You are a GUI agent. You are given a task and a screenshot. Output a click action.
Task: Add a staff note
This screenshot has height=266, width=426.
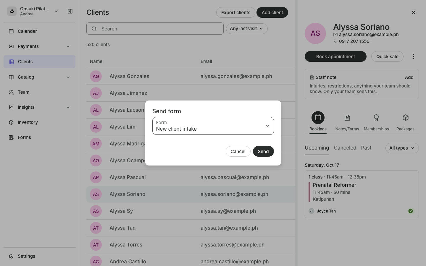tap(409, 77)
